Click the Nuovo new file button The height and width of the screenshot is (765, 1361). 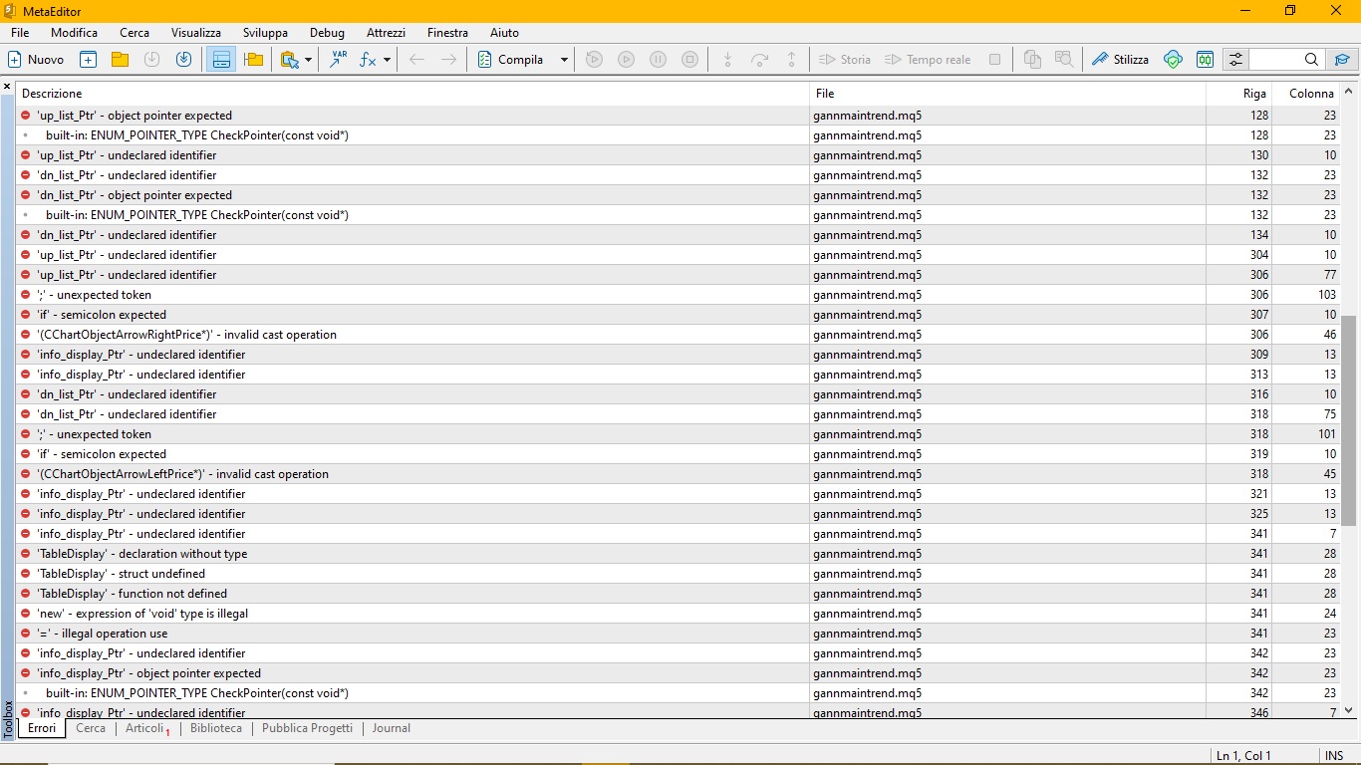point(37,60)
